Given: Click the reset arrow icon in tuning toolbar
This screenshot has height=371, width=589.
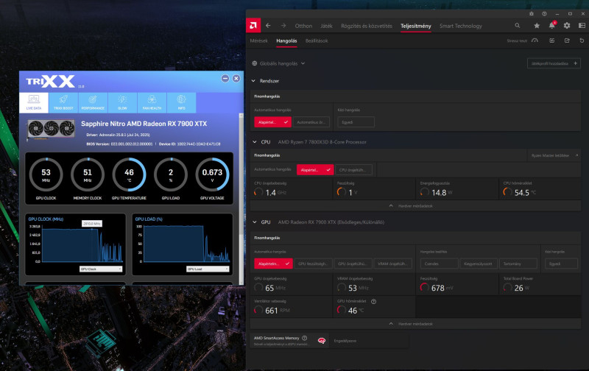Looking at the screenshot, I should [582, 40].
